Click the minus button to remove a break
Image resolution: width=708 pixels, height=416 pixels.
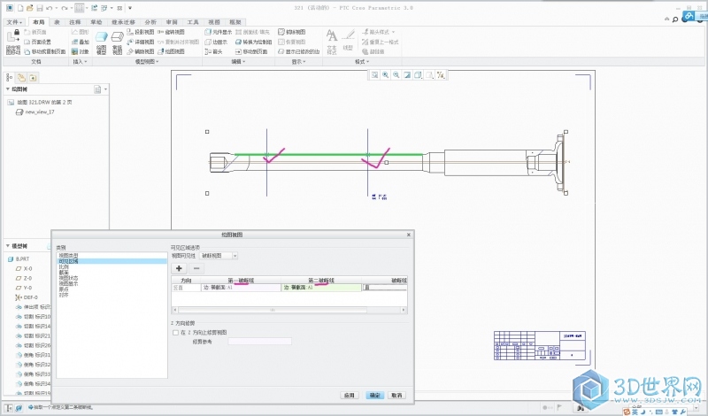tap(196, 268)
